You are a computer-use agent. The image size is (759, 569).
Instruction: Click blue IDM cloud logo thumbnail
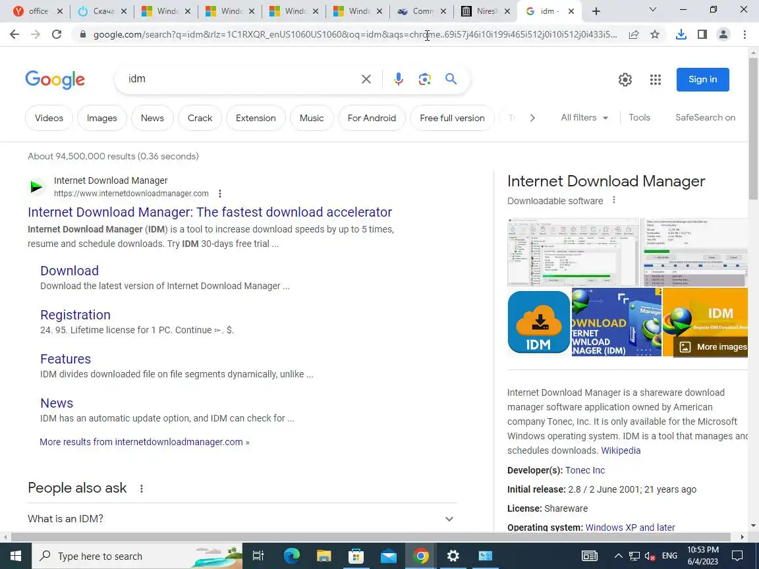click(539, 322)
